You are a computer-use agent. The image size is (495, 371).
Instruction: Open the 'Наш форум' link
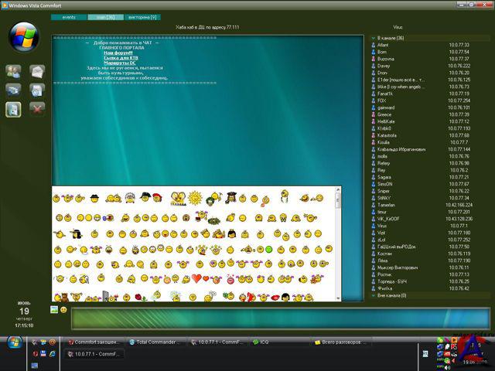pos(118,53)
